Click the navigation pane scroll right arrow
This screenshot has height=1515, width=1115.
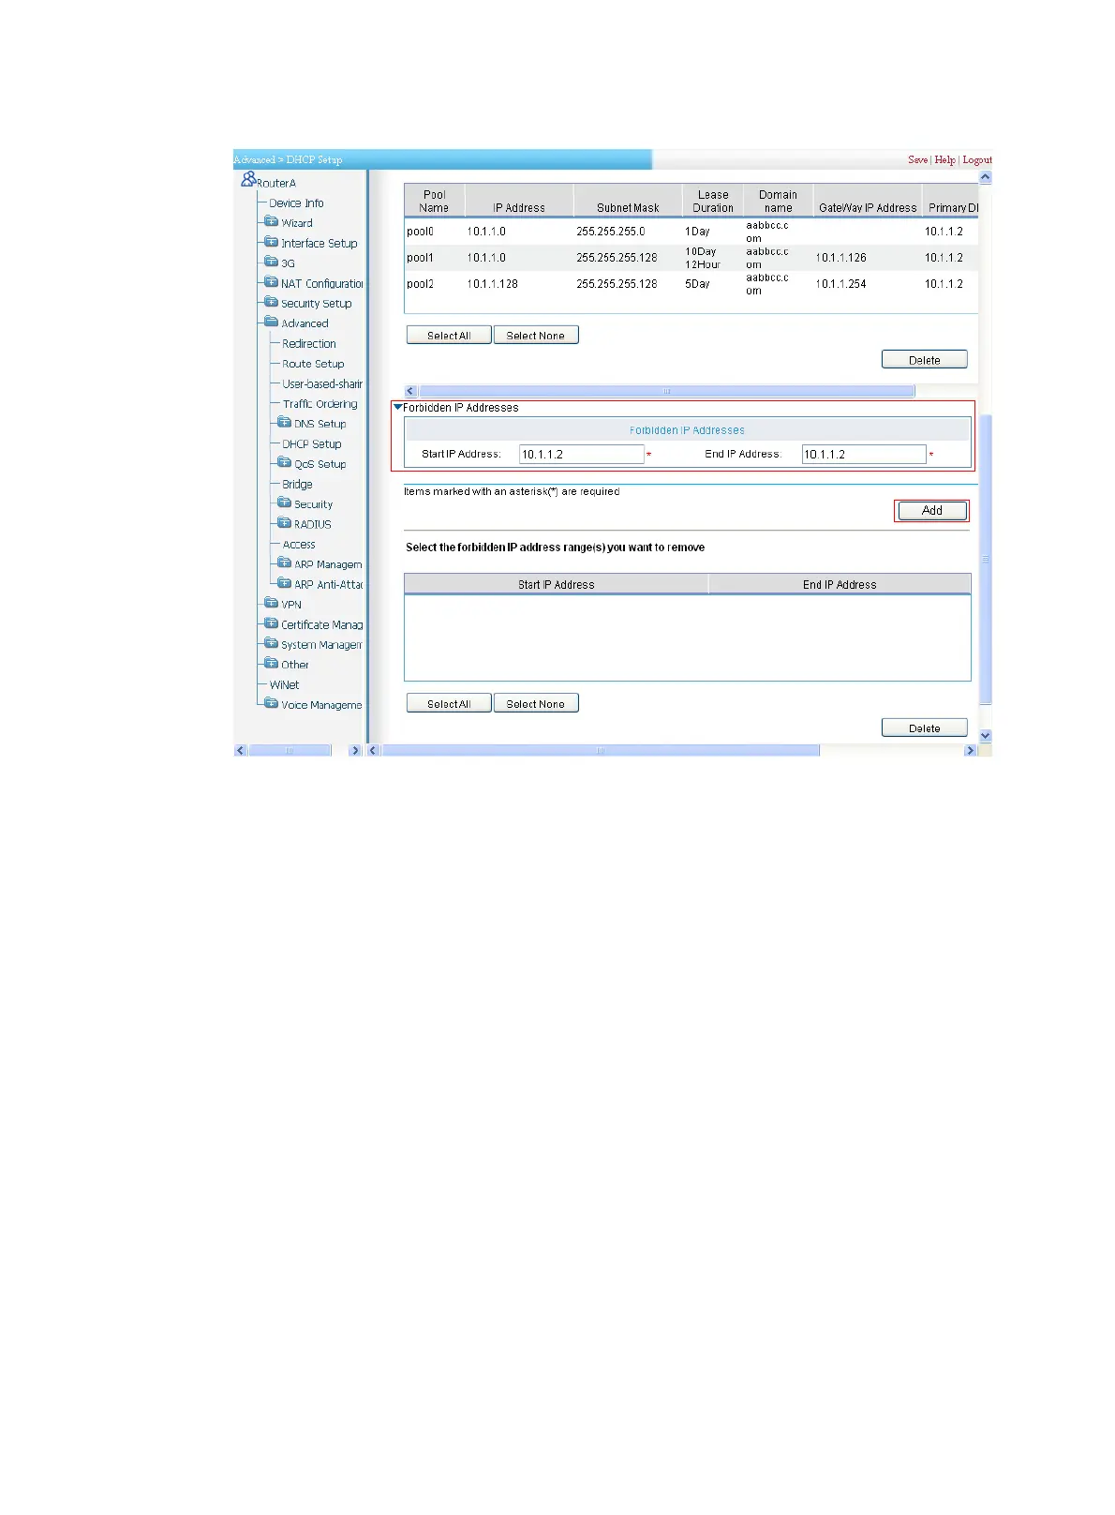tap(355, 750)
